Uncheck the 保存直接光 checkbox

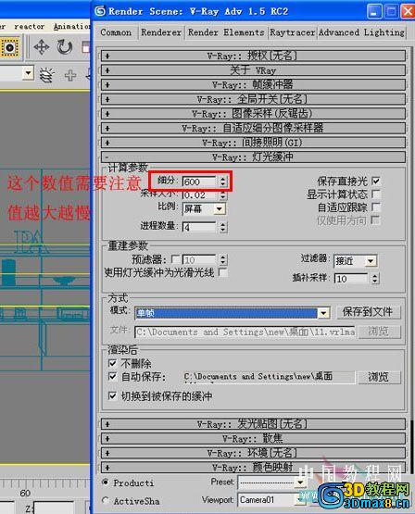[x=376, y=181]
